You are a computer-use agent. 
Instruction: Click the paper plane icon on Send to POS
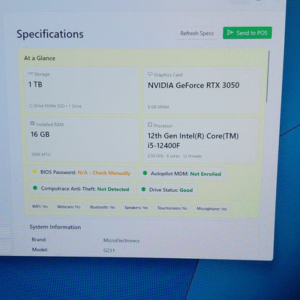(x=230, y=32)
